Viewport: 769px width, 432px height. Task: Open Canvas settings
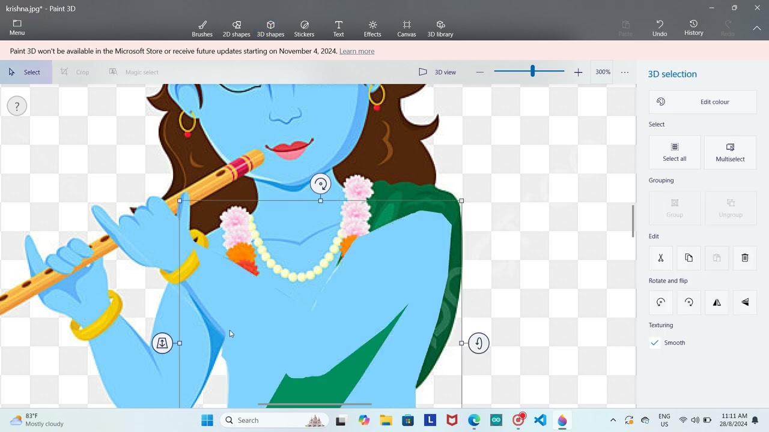(407, 28)
